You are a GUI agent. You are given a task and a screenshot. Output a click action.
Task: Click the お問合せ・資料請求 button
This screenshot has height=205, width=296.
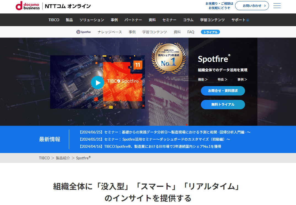(x=223, y=91)
